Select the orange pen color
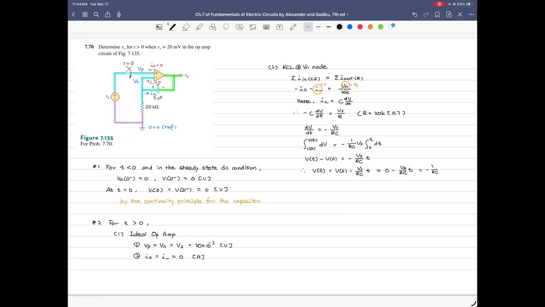Viewport: 545px width, 307px height. coord(370,27)
